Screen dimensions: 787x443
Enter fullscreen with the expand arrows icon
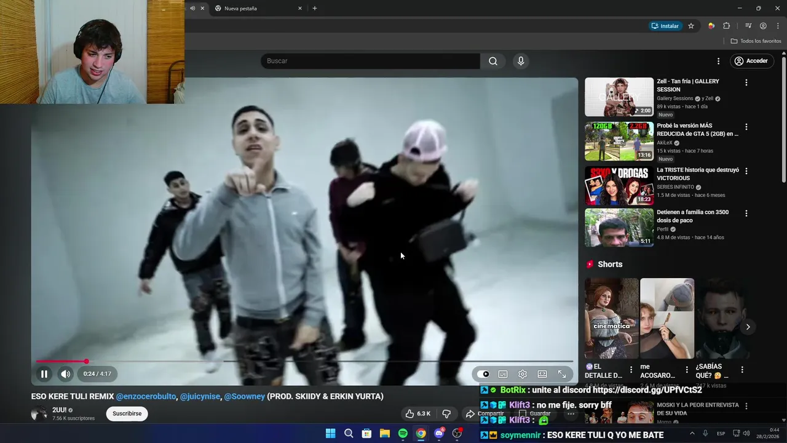pyautogui.click(x=562, y=374)
